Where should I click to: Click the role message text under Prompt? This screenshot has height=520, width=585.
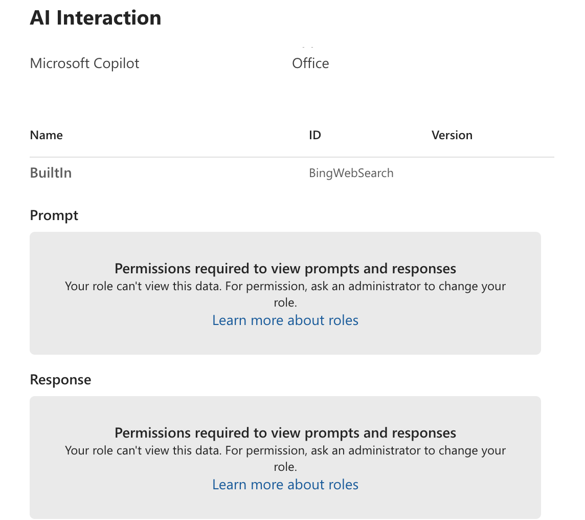[x=285, y=286]
